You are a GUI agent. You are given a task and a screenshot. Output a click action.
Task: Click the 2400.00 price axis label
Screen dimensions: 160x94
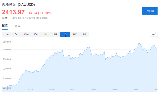pyautogui.click(x=7, y=50)
